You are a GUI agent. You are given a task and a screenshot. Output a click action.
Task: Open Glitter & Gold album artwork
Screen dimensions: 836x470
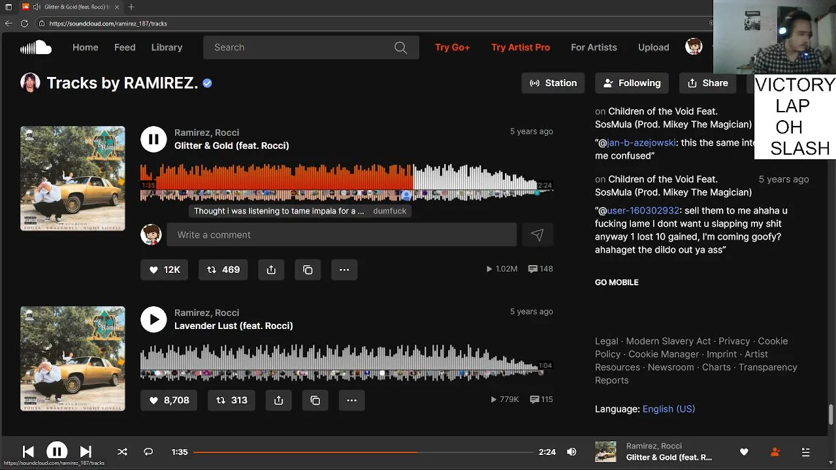[72, 178]
